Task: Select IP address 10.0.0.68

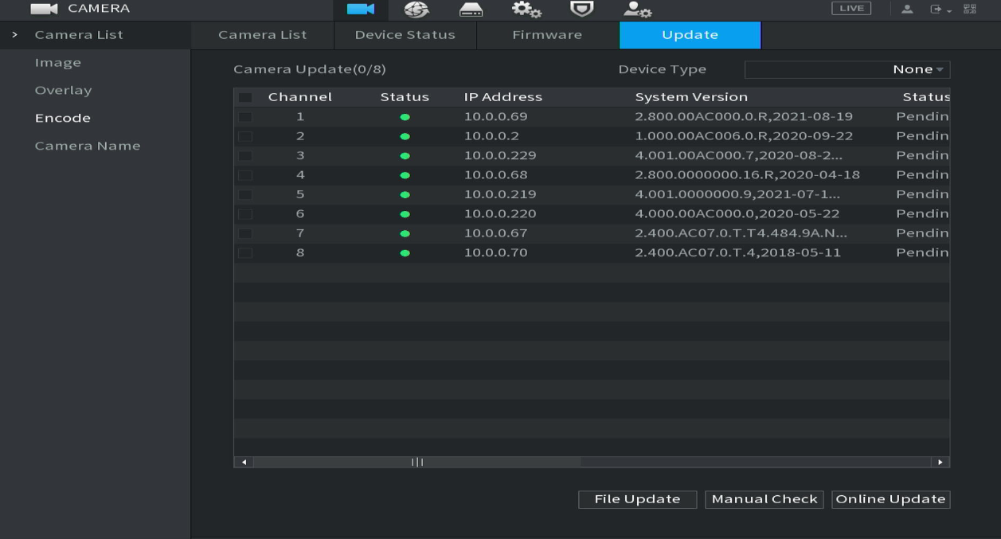Action: [496, 175]
